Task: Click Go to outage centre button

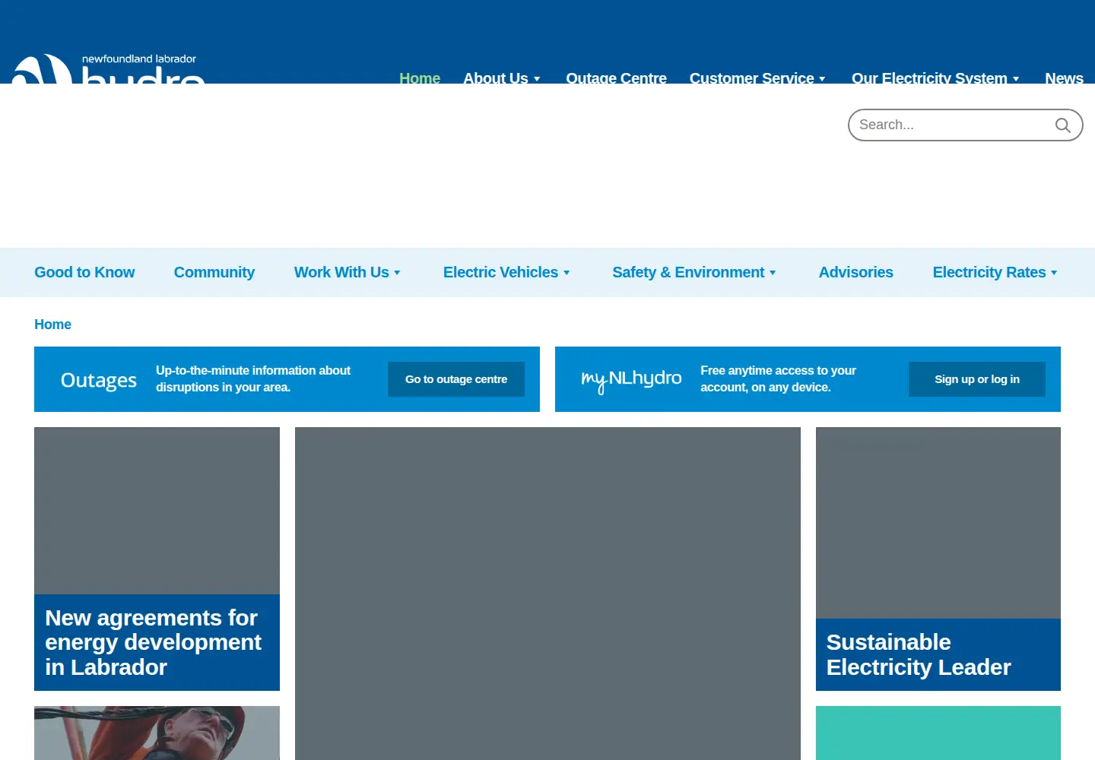Action: (x=456, y=379)
